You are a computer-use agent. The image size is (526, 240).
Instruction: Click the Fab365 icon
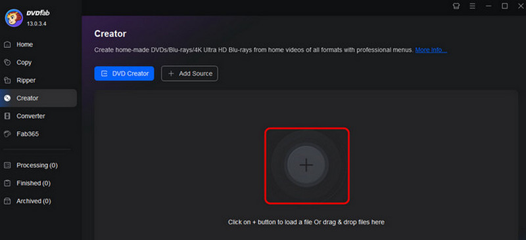click(x=7, y=134)
